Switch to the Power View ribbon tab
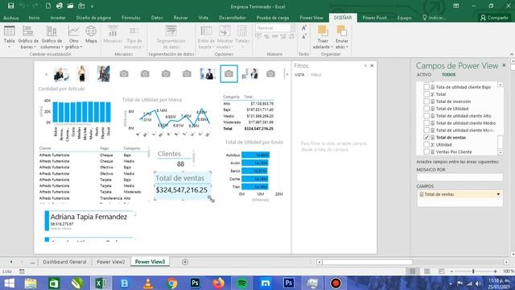Viewport: 515px width, 290px height. (x=311, y=18)
